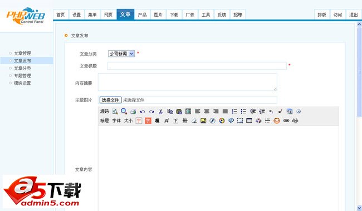The image size is (362, 211).
Task: Open 专题管理 in the sidebar
Action: 22,75
